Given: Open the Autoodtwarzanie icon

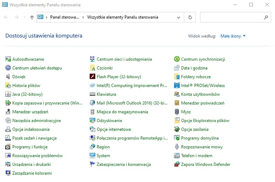Looking at the screenshot, I should coord(8,59).
